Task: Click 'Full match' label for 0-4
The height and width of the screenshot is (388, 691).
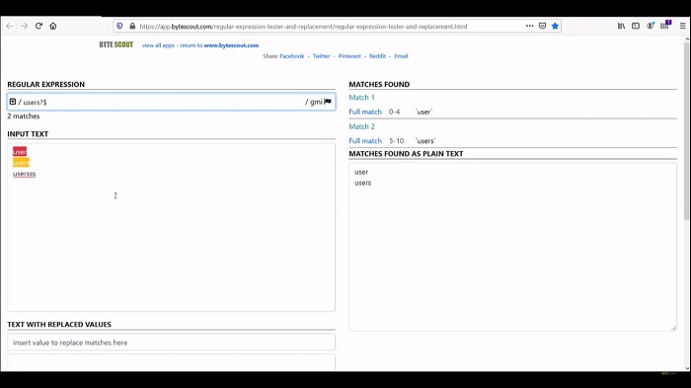Action: [365, 112]
